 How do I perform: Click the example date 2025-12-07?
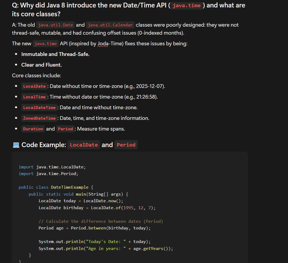click(149, 86)
